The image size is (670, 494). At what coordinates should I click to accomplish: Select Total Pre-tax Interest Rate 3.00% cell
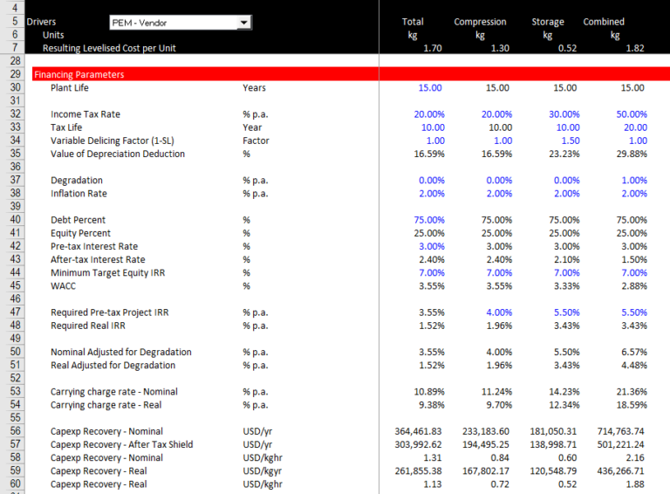(x=432, y=247)
